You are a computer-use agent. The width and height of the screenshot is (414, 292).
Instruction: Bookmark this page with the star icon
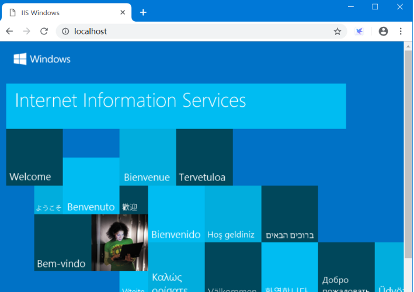coord(338,32)
